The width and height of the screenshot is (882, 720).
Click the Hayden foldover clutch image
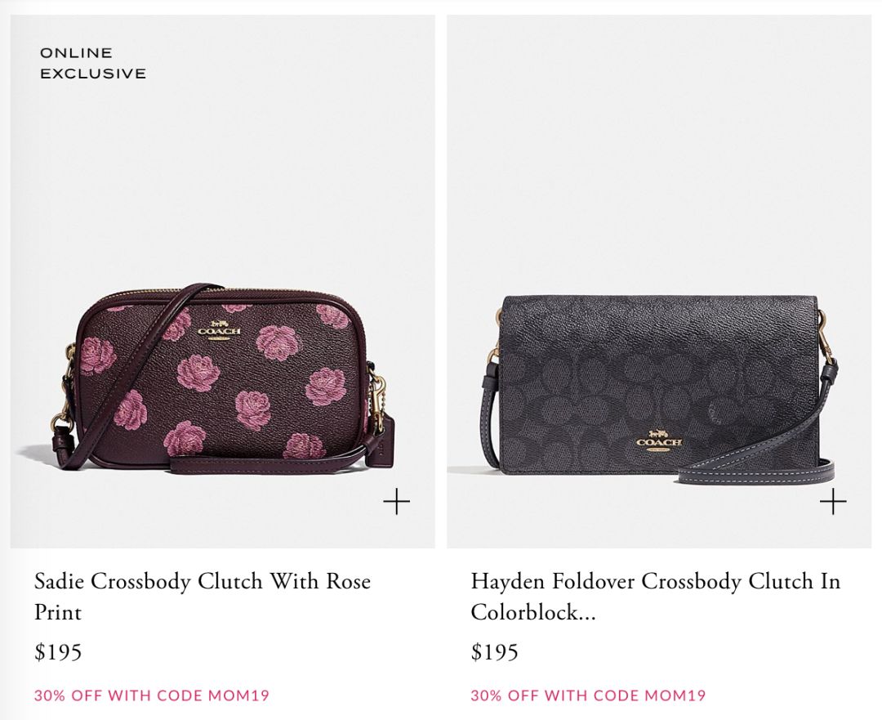[x=659, y=281]
